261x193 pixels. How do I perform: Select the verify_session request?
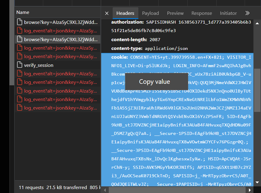pyautogui.click(x=39, y=65)
